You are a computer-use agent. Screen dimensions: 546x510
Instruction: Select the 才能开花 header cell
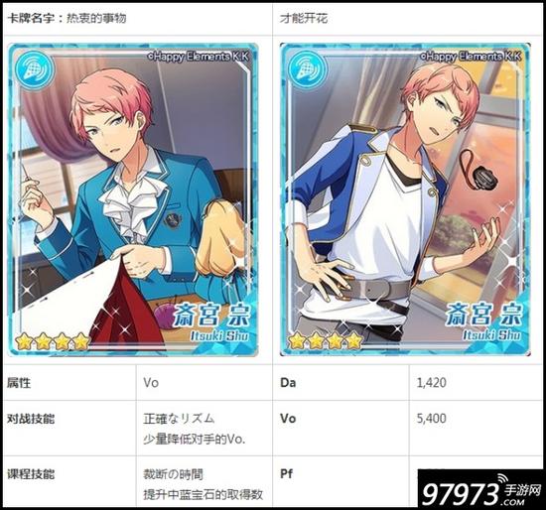pyautogui.click(x=408, y=18)
